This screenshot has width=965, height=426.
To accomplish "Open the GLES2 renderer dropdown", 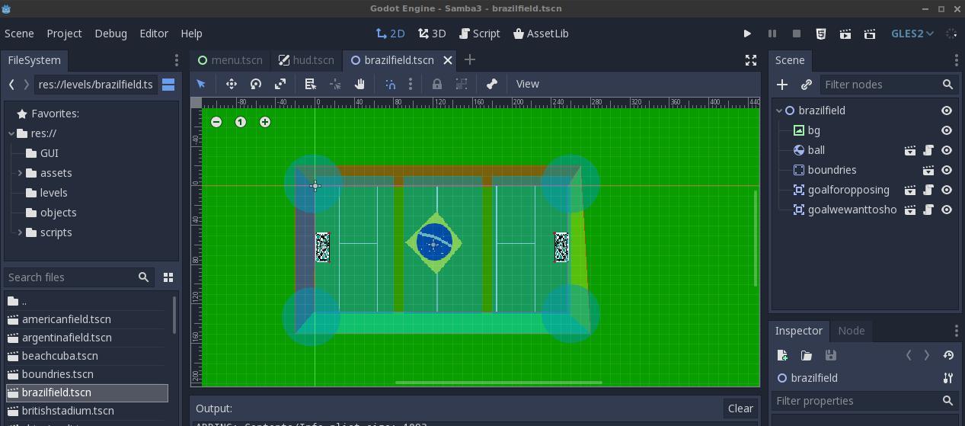I will click(912, 34).
